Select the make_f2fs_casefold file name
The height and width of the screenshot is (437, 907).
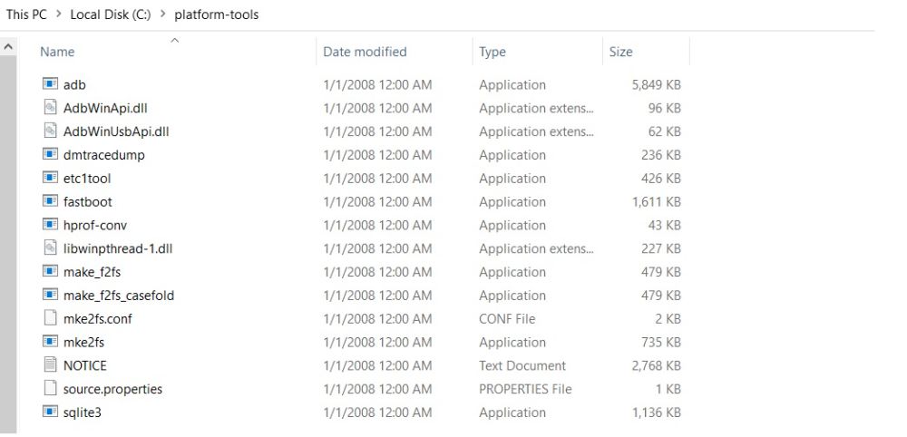(x=119, y=296)
